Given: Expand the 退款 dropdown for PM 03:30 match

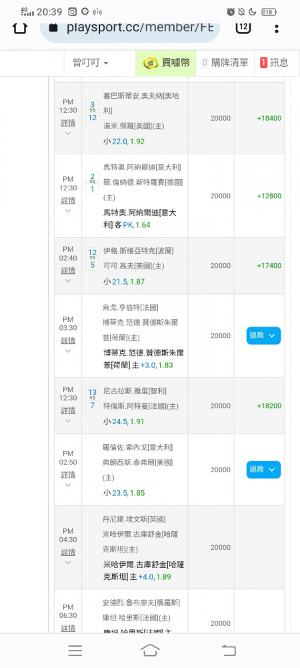Looking at the screenshot, I should [x=263, y=336].
